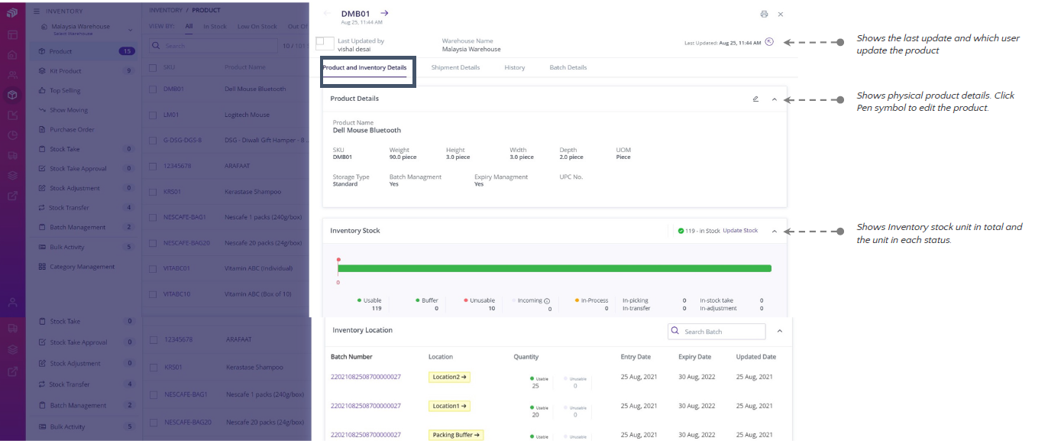The image size is (1048, 441).
Task: Collapse the Product Details section
Action: (x=774, y=99)
